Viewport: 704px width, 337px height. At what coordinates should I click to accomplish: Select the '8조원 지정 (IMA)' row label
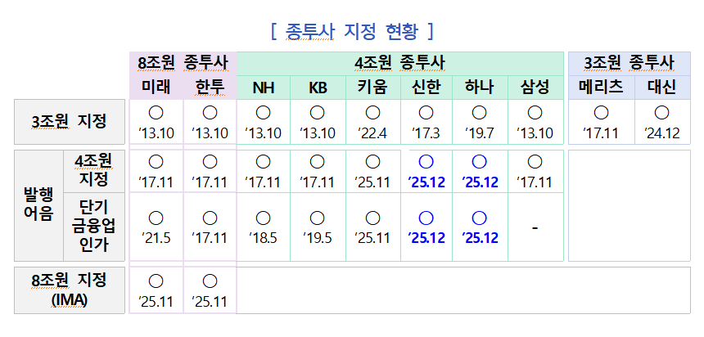pyautogui.click(x=70, y=290)
